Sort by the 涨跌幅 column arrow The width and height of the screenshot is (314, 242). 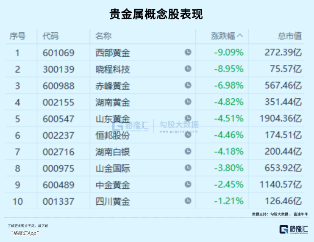pyautogui.click(x=240, y=36)
